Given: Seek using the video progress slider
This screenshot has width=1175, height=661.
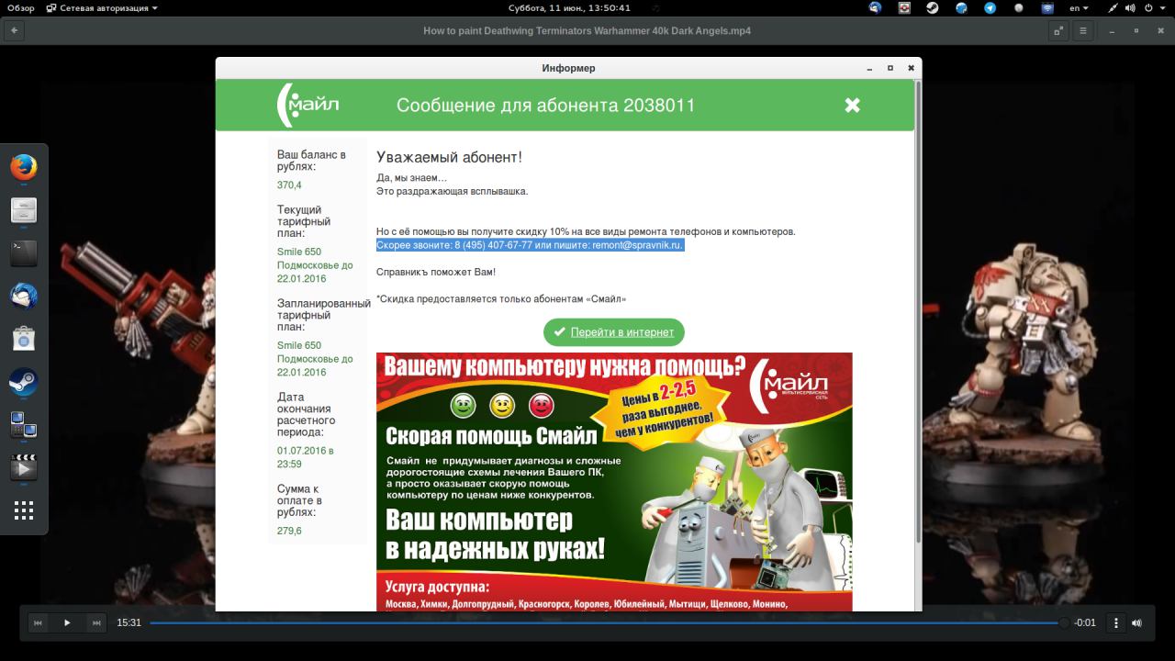Looking at the screenshot, I should click(x=610, y=622).
